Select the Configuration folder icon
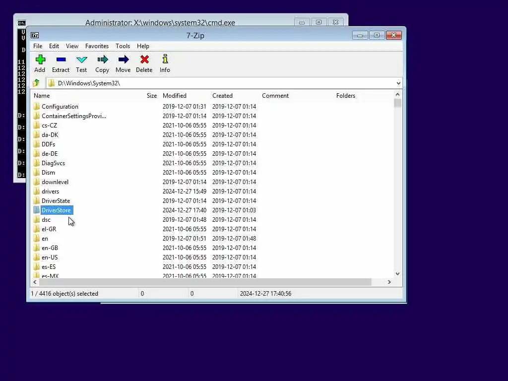This screenshot has height=381, width=508. coord(37,106)
